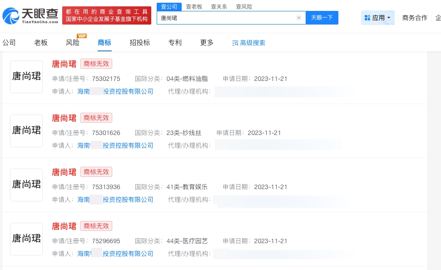This screenshot has width=441, height=270.
Task: Open trademark thumbnail for registration 75296695
Action: 26,239
